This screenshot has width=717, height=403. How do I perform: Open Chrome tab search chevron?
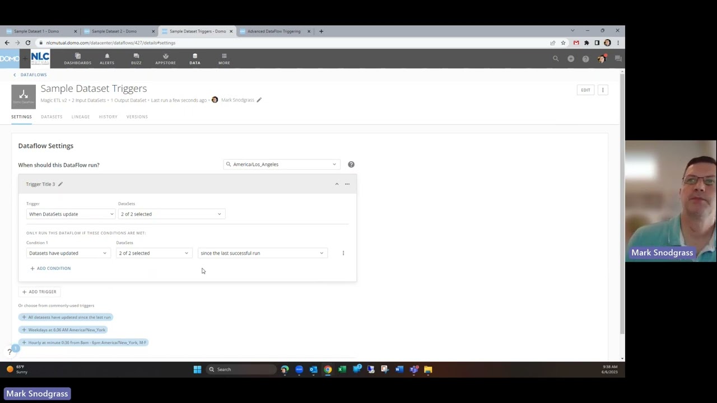click(572, 30)
